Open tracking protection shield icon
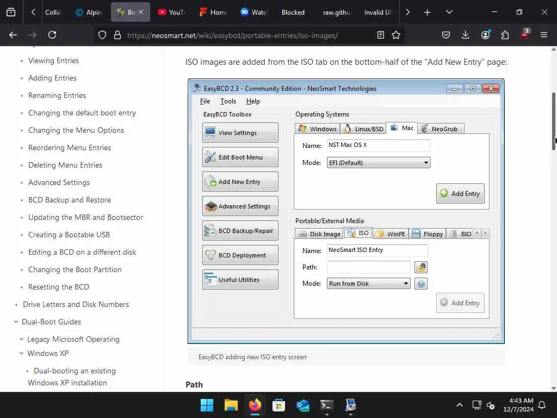 click(x=102, y=35)
